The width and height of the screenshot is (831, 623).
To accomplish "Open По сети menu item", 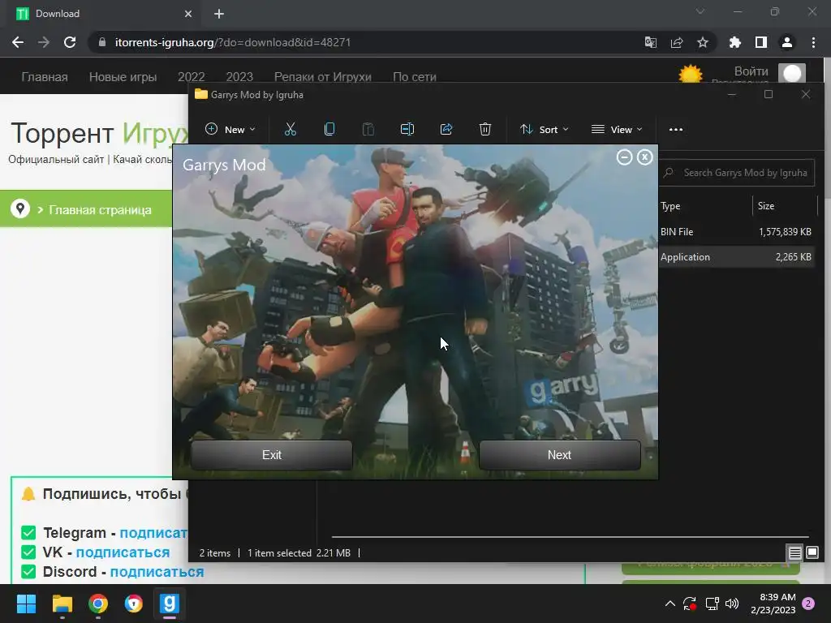I will point(415,77).
